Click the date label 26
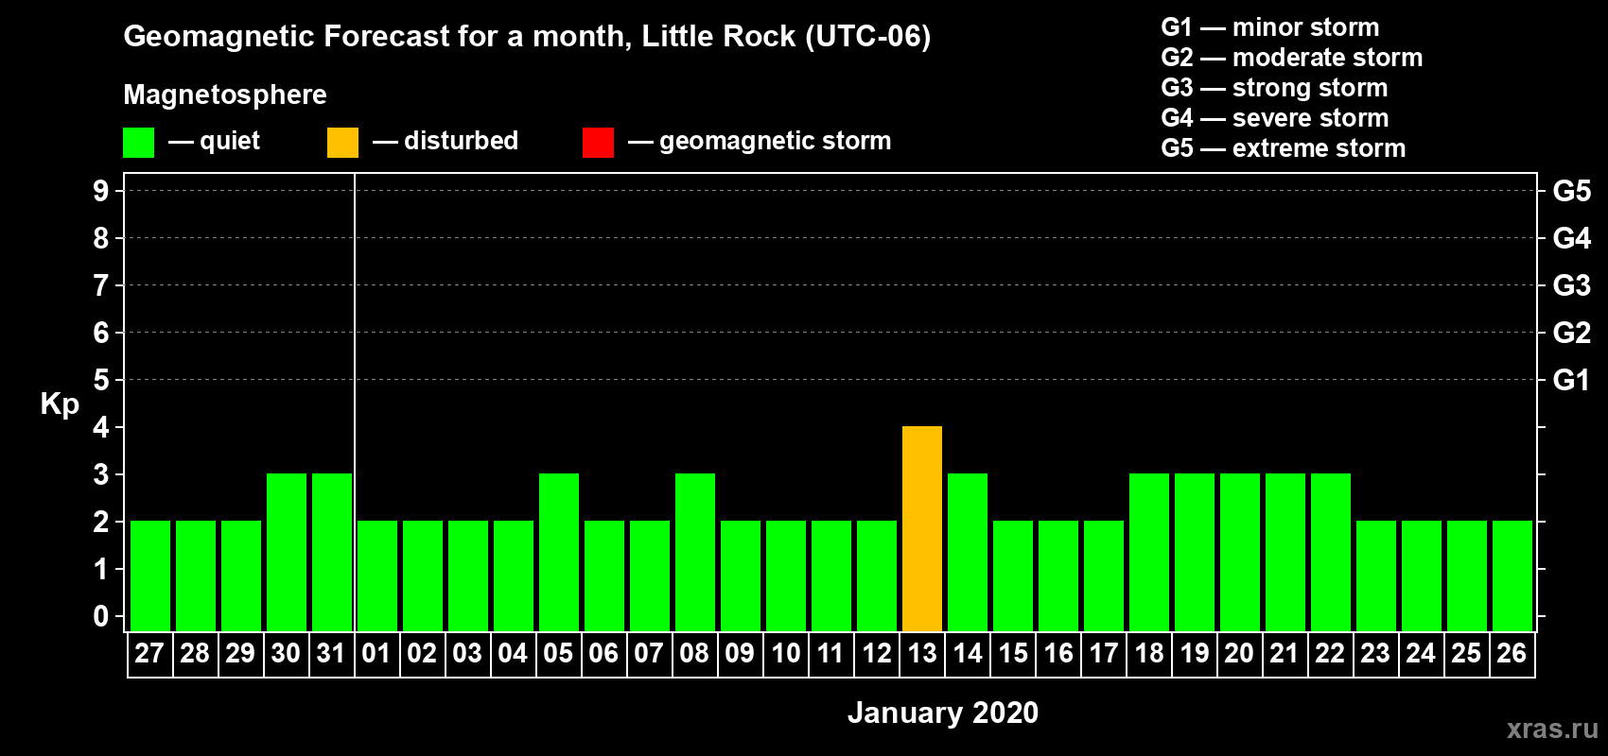Screen dimensions: 1608x756 coord(1512,653)
